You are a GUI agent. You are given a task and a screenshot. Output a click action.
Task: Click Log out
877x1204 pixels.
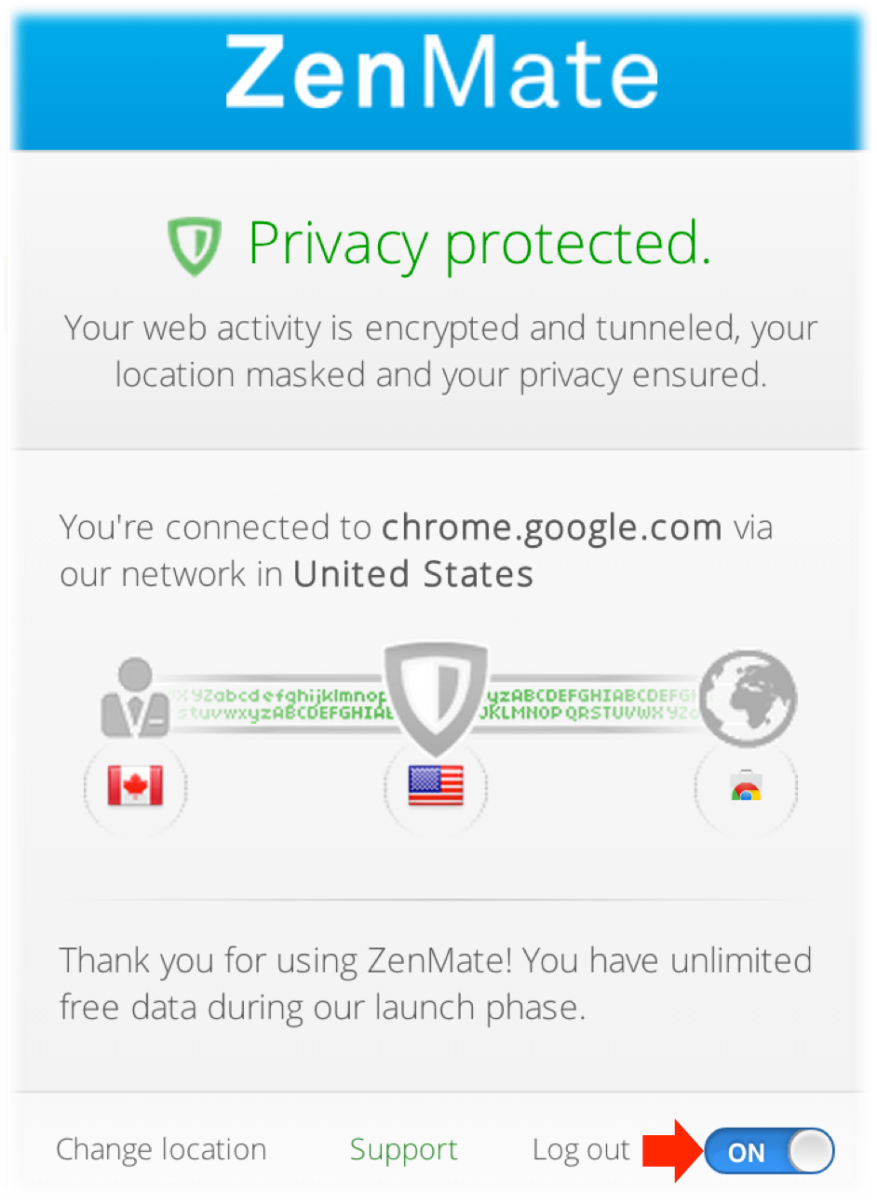click(581, 1150)
